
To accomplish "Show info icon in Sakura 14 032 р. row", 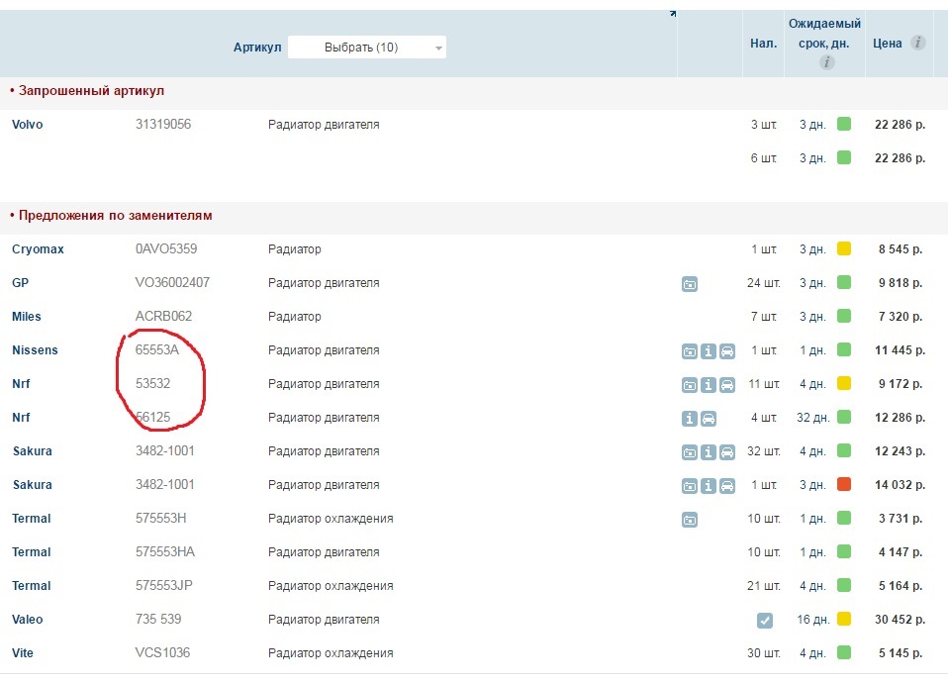I will (x=708, y=486).
